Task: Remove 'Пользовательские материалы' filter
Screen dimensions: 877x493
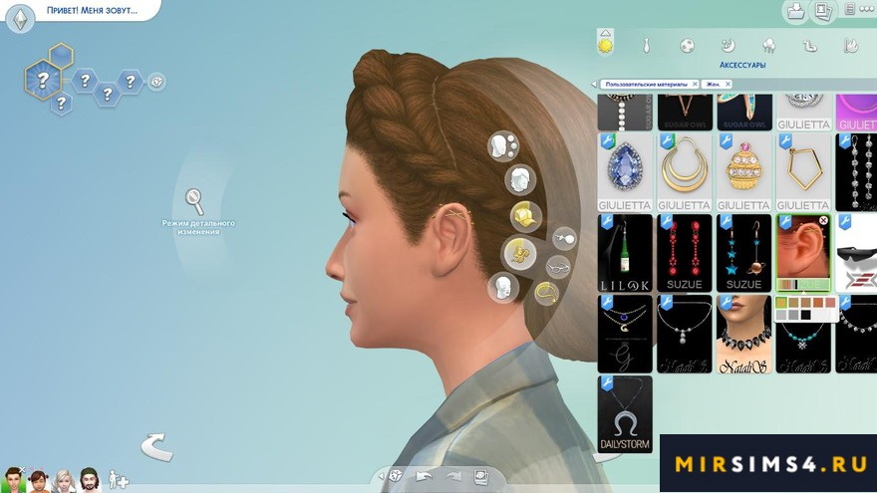Action: pos(695,84)
